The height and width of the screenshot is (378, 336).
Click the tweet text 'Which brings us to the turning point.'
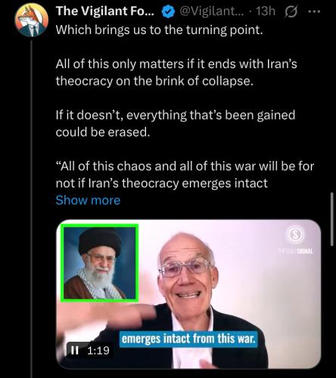coord(159,30)
